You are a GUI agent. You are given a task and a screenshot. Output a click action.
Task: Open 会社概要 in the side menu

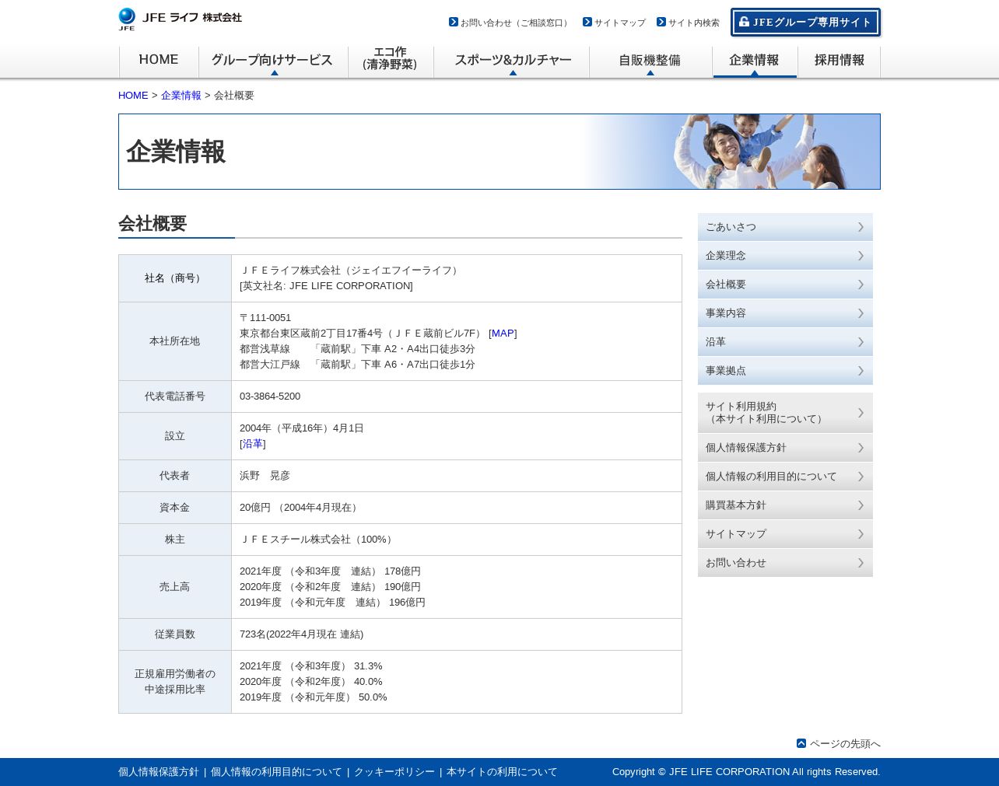pos(785,285)
